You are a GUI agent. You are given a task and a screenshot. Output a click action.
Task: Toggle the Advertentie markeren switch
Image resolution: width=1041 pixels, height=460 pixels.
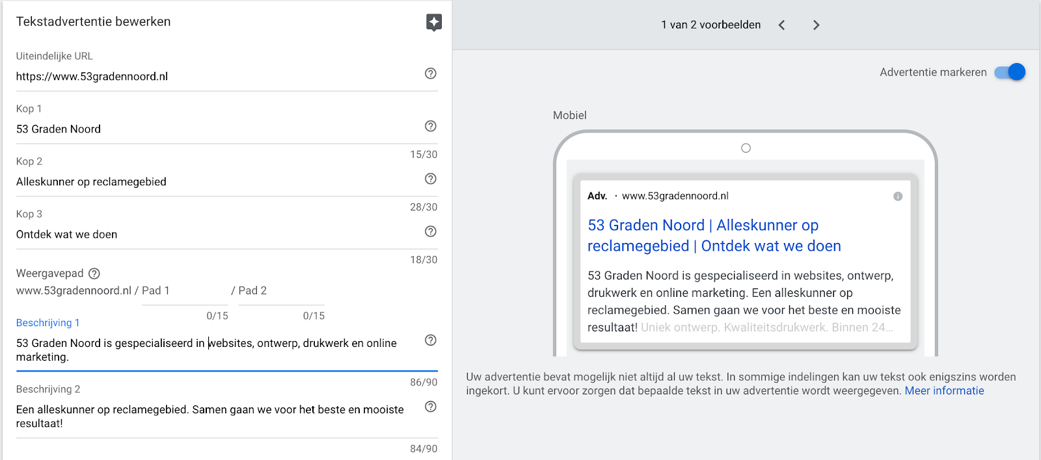point(1010,72)
